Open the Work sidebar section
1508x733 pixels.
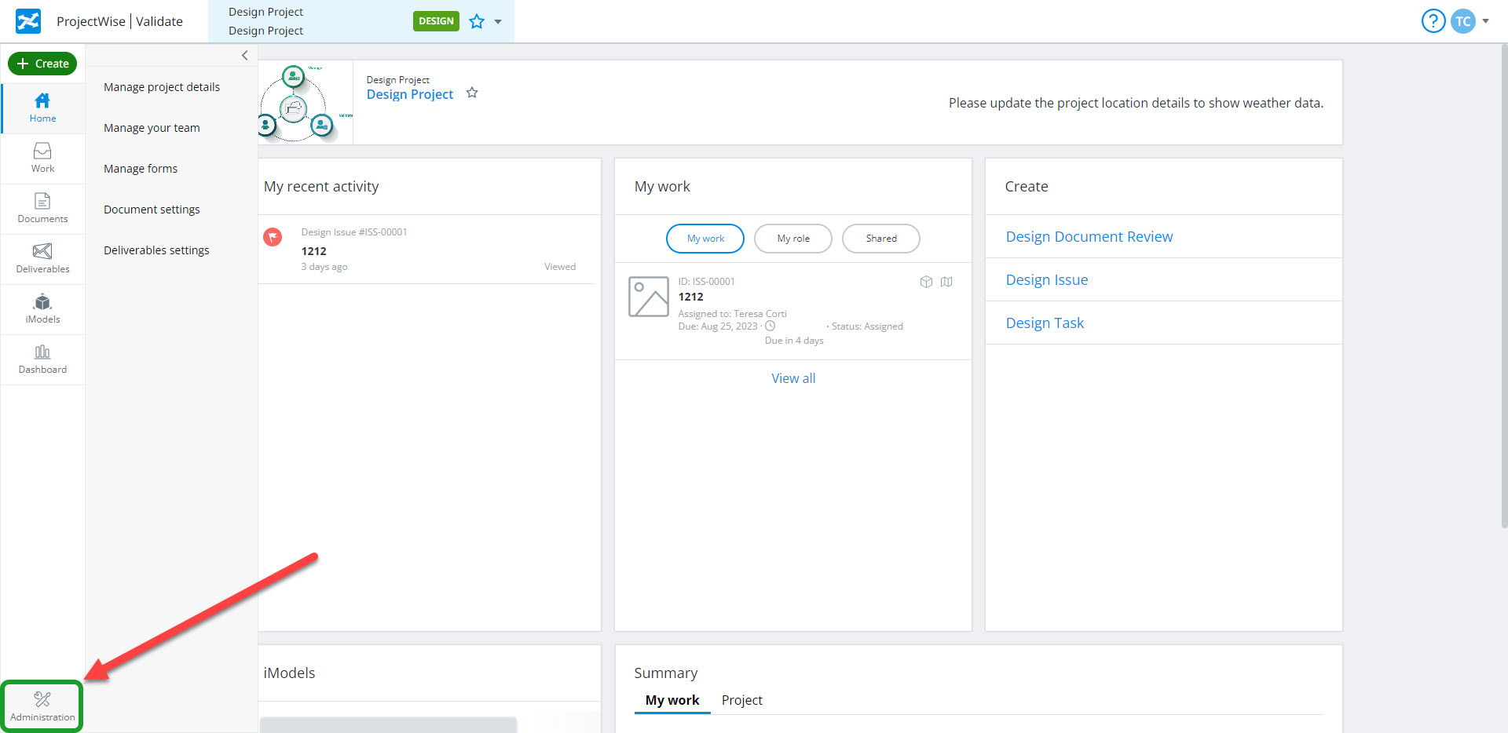tap(43, 159)
